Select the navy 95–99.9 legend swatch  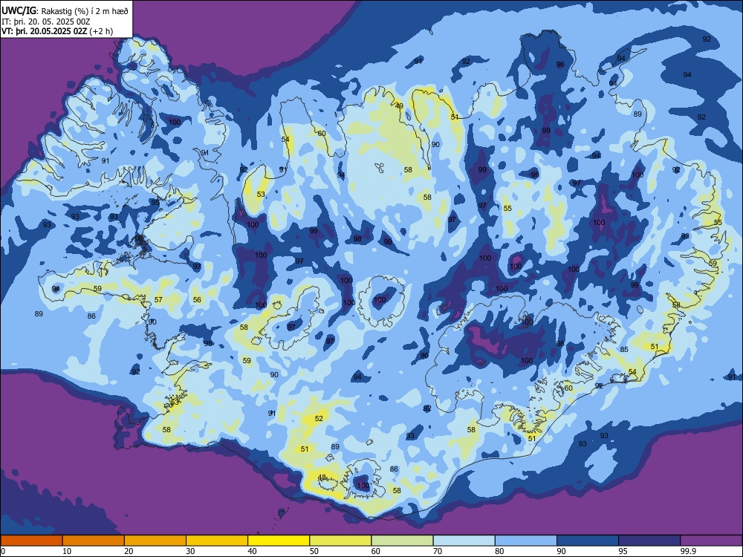point(649,541)
